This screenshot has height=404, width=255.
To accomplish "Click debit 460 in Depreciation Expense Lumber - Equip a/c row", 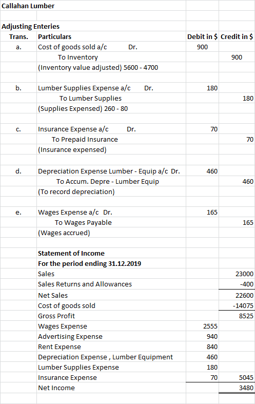I will point(212,171).
